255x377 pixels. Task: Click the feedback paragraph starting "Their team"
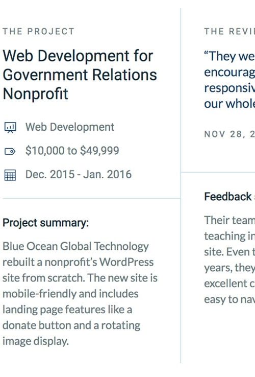click(x=229, y=260)
